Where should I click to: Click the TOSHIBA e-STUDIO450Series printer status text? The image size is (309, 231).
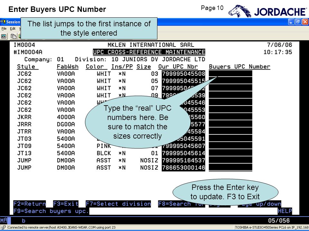[272, 227]
